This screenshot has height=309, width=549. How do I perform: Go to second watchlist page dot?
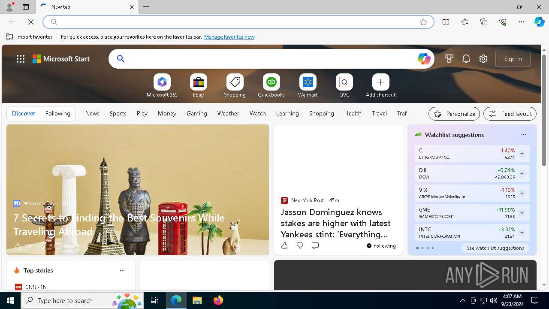[x=422, y=248]
